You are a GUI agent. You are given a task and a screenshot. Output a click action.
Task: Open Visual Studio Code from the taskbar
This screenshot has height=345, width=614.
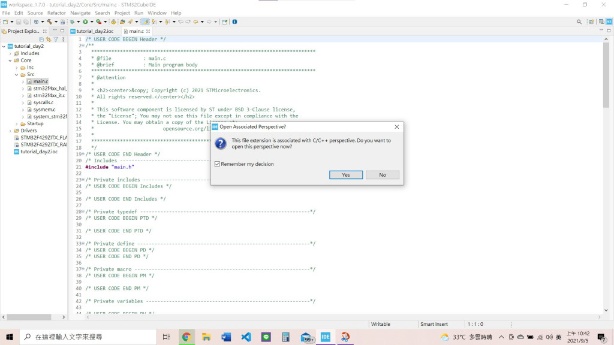click(246, 337)
